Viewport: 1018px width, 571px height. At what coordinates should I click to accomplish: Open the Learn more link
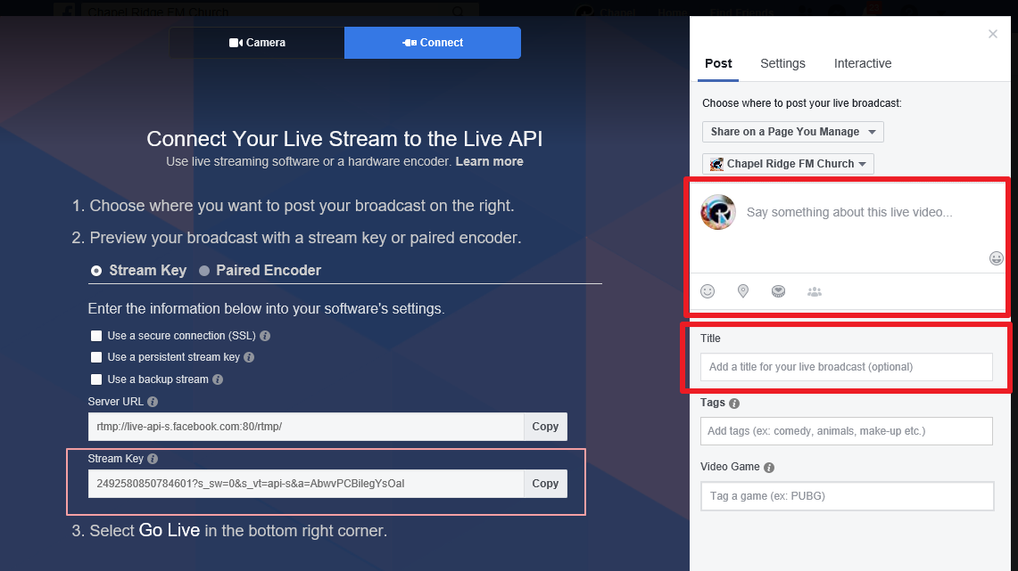489,161
